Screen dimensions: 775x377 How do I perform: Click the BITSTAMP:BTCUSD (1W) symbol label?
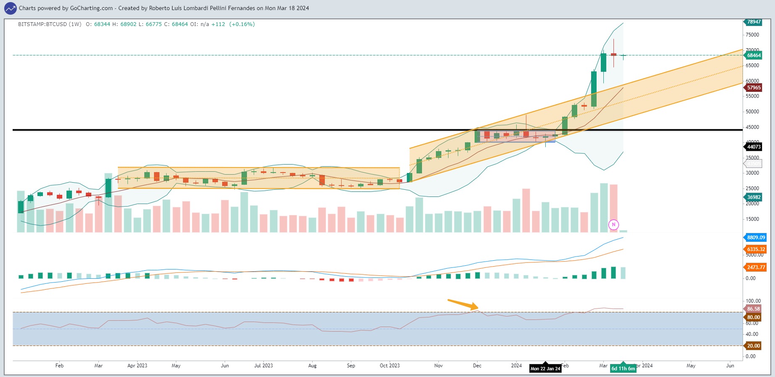tap(50, 24)
